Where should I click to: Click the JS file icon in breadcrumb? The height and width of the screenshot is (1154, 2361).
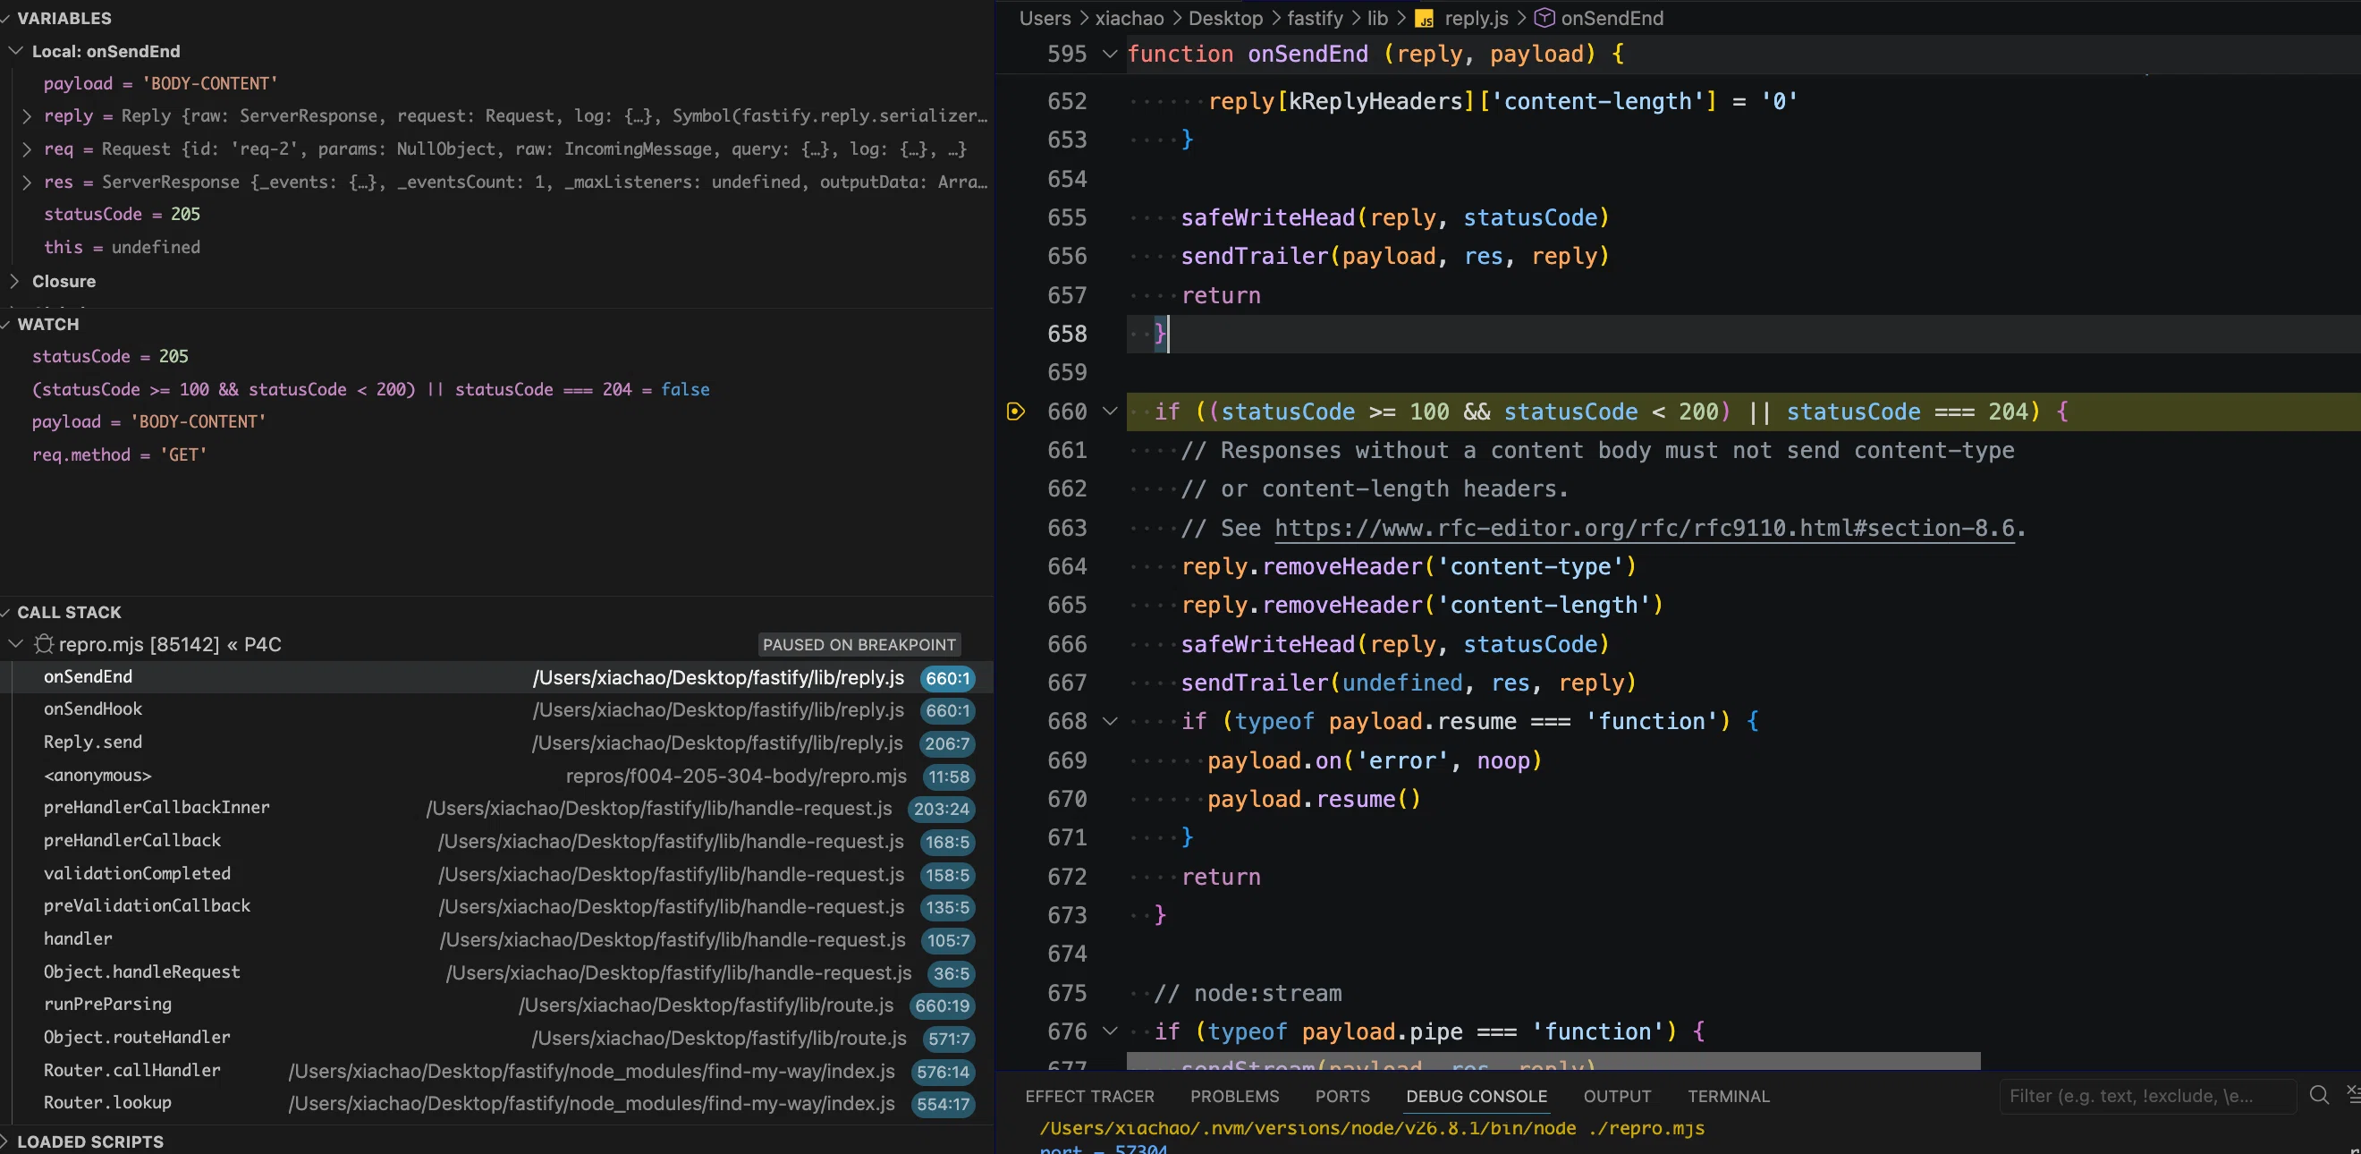[x=1425, y=18]
